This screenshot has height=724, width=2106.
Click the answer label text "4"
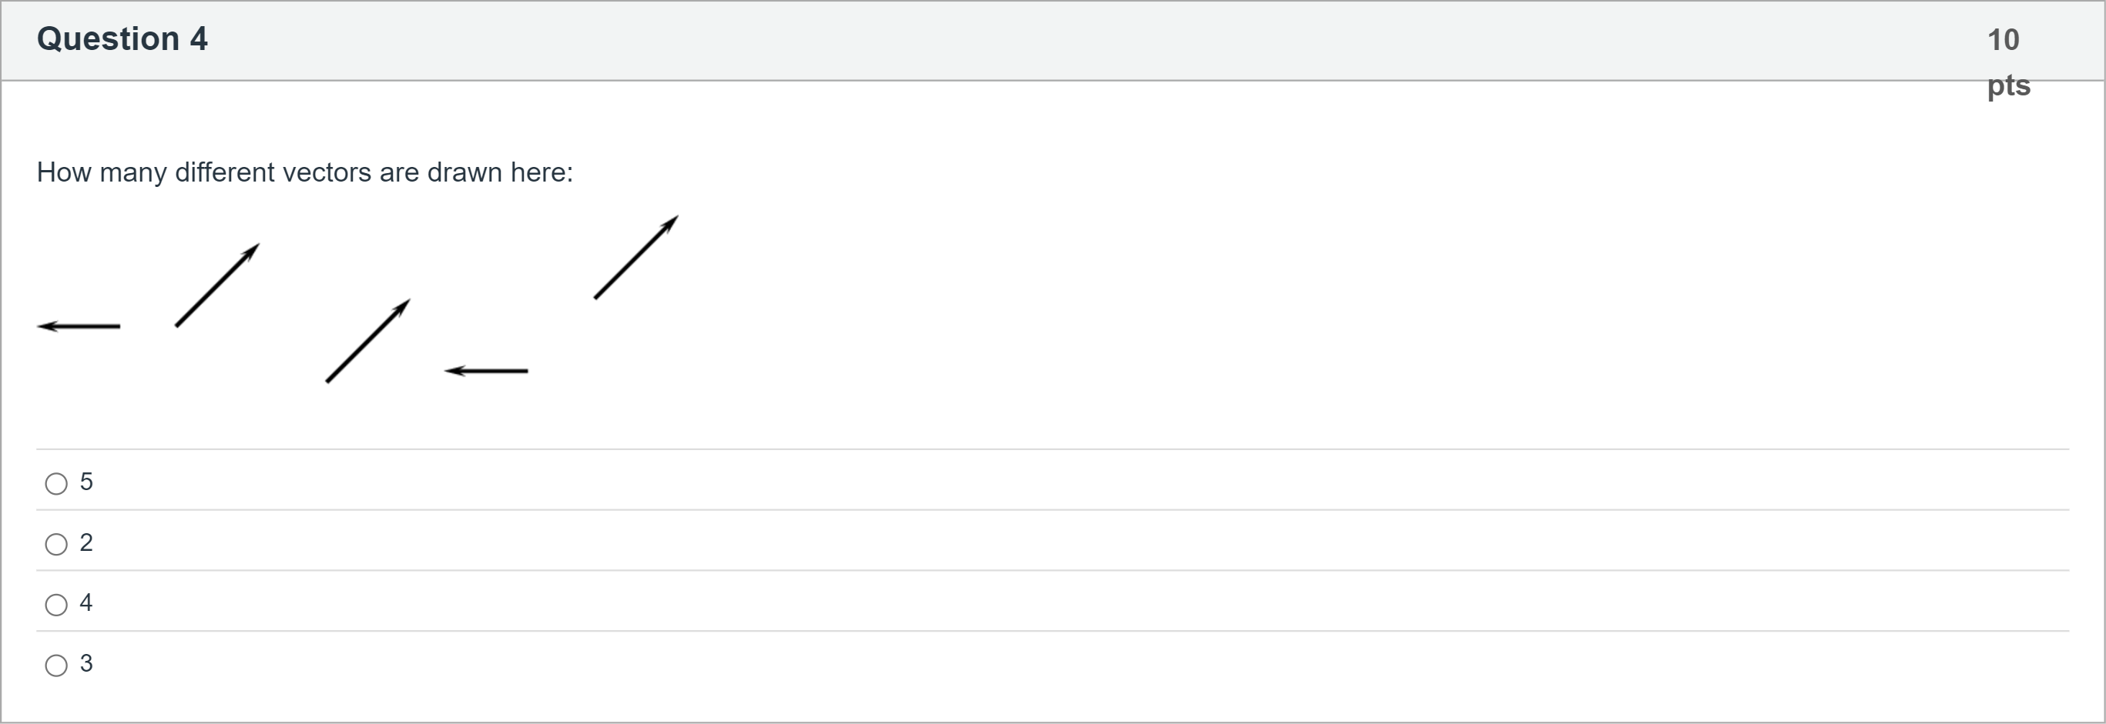pos(86,603)
